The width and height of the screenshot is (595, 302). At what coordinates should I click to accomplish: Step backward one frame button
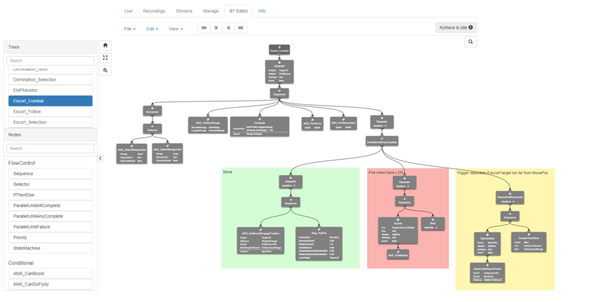pyautogui.click(x=216, y=28)
